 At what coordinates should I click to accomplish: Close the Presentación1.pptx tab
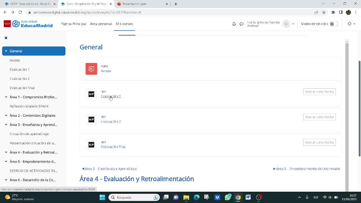pyautogui.click(x=167, y=4)
